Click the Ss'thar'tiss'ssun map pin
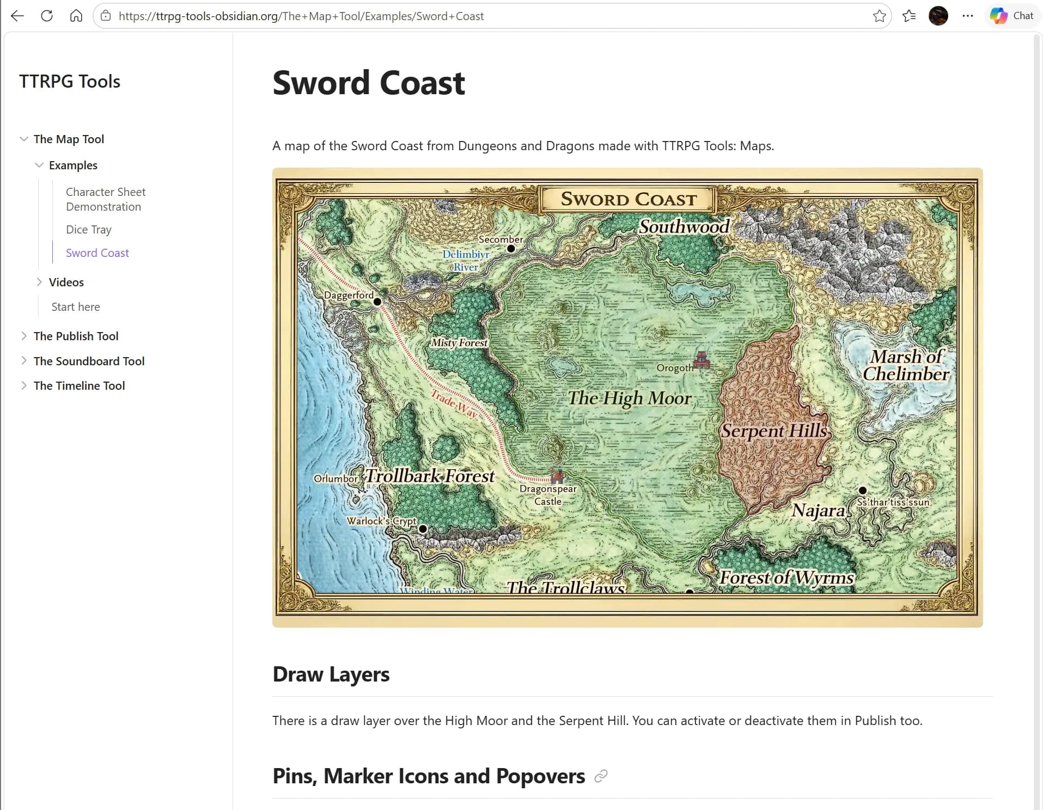1043x810 pixels. [x=862, y=490]
